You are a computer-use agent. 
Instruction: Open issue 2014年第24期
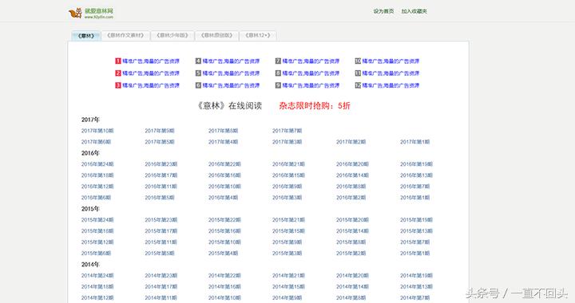click(x=97, y=276)
